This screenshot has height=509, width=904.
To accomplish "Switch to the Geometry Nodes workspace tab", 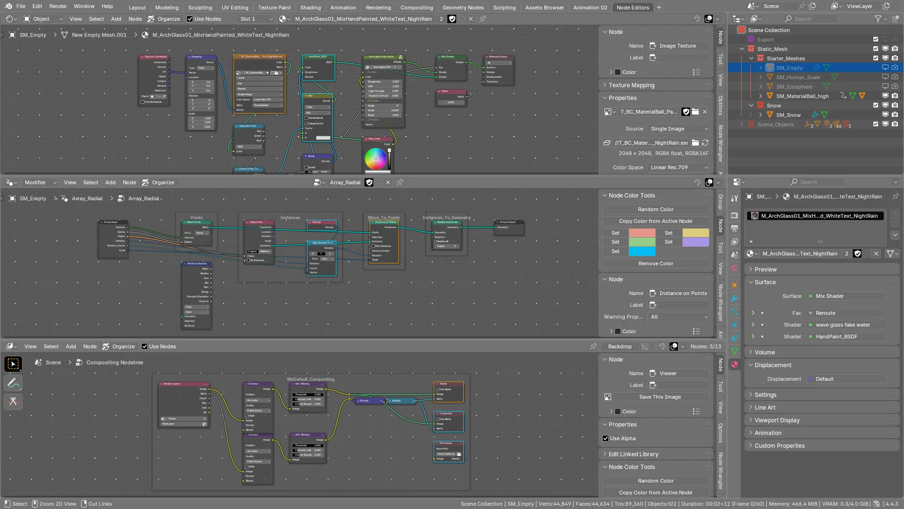I will coord(463,8).
